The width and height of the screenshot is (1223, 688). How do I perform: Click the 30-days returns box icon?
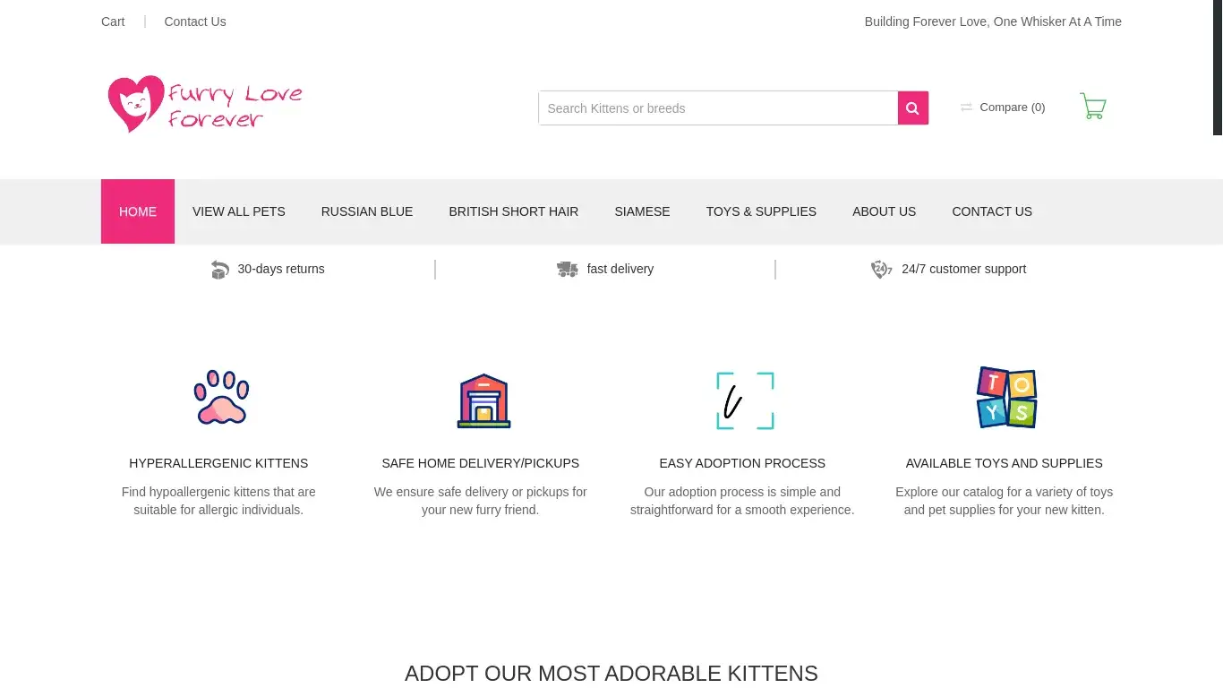click(220, 270)
